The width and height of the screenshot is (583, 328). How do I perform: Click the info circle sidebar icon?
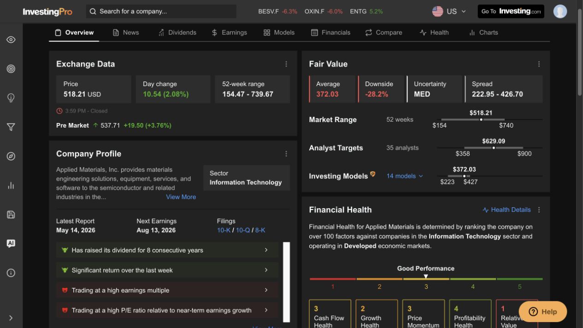click(11, 273)
